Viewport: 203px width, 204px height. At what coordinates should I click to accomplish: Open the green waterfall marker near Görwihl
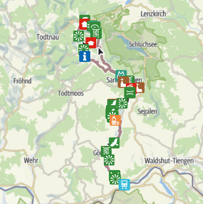(106, 151)
